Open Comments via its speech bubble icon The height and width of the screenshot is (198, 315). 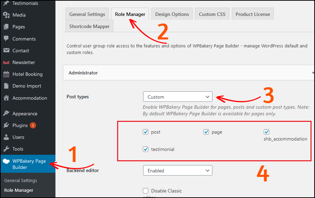click(x=6, y=39)
